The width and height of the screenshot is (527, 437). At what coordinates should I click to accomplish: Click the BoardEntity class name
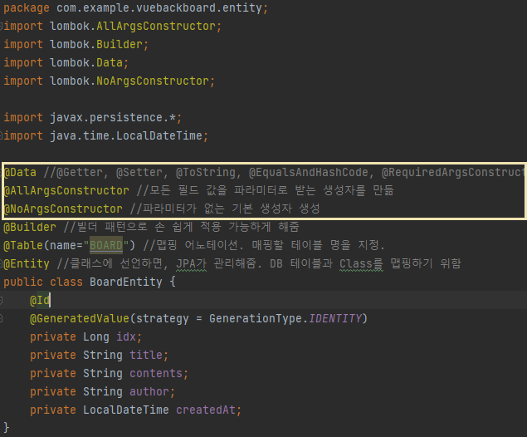coord(126,282)
